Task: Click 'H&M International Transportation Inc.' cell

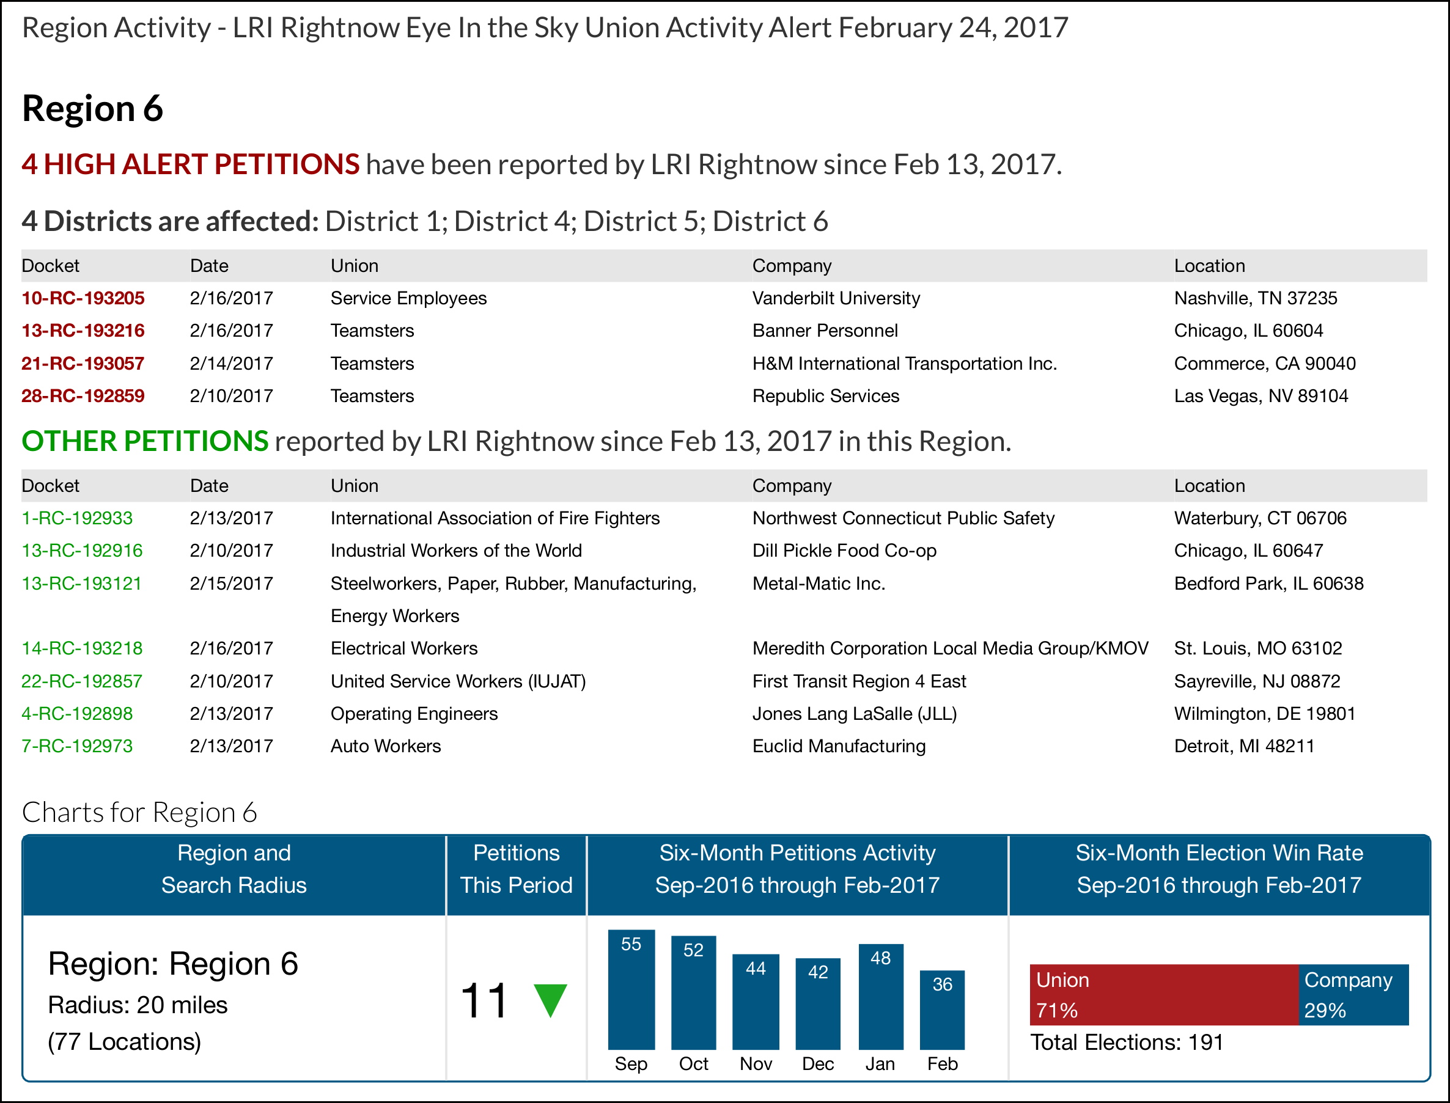Action: (904, 363)
